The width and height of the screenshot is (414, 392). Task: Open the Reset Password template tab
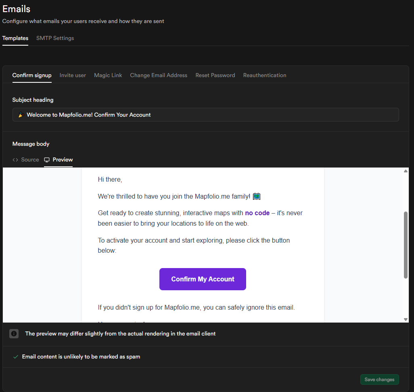(215, 75)
